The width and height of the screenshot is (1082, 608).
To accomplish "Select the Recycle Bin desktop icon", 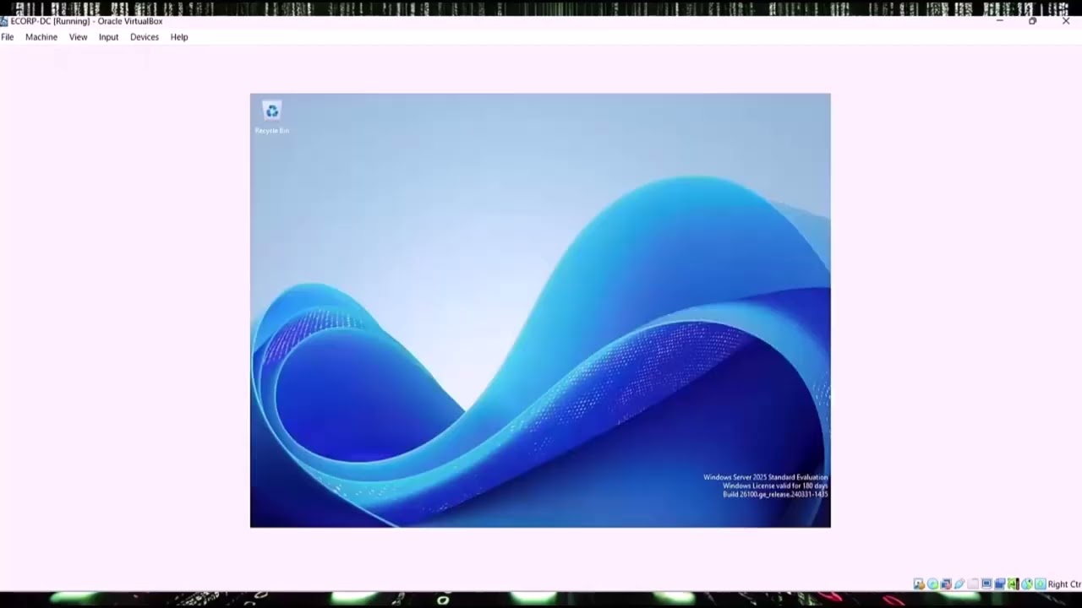I will pyautogui.click(x=272, y=117).
